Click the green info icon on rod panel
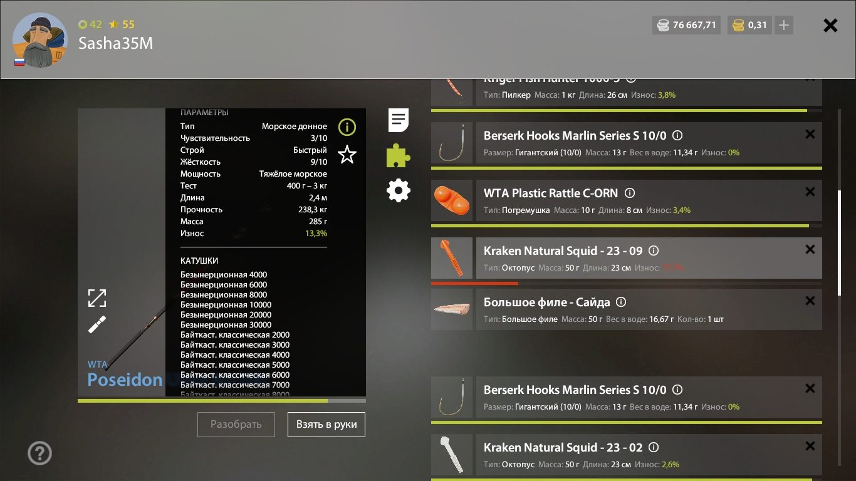 click(x=347, y=128)
